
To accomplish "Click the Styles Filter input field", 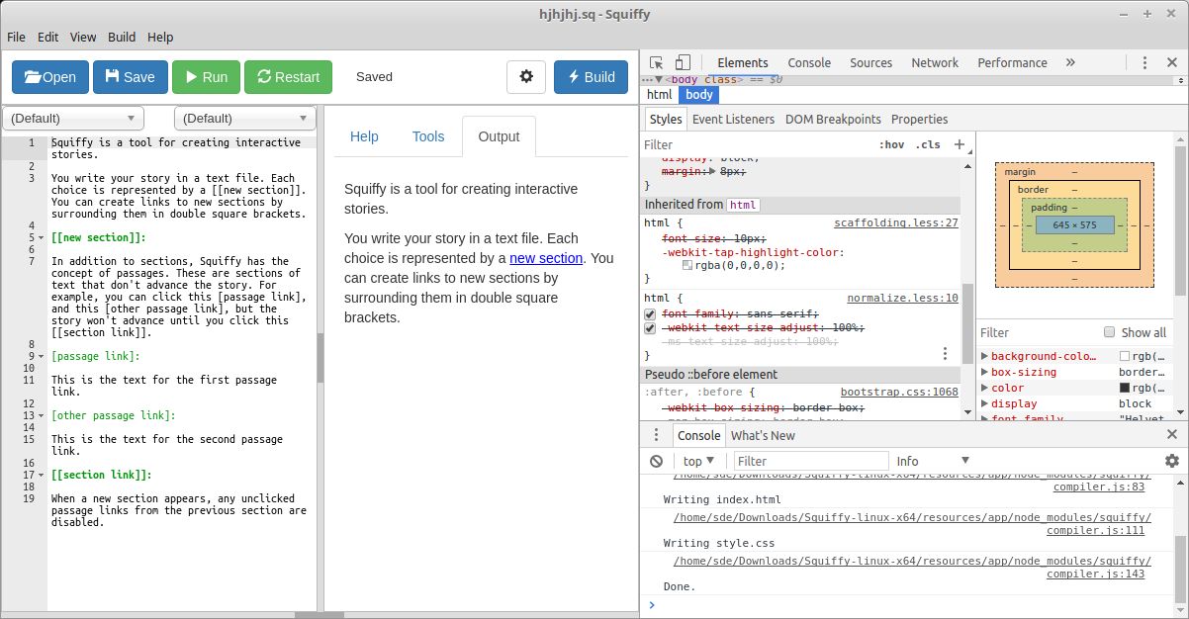I will 757,144.
